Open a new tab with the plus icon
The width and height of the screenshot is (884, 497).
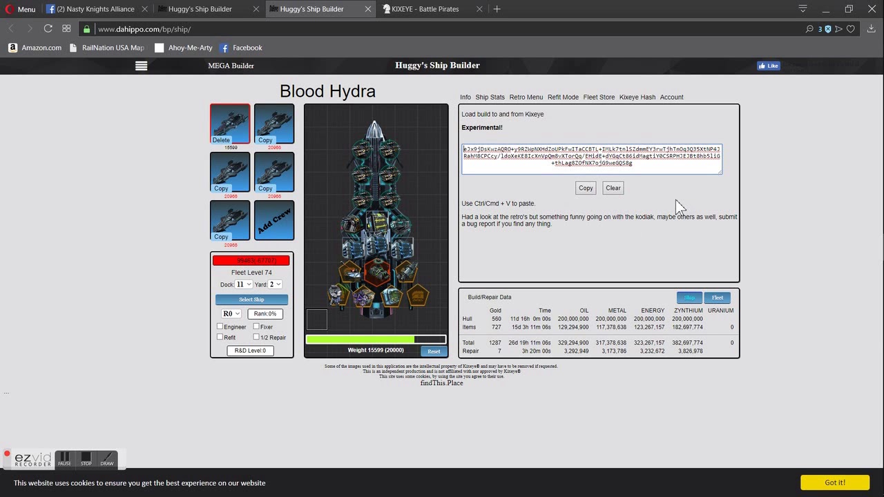497,9
